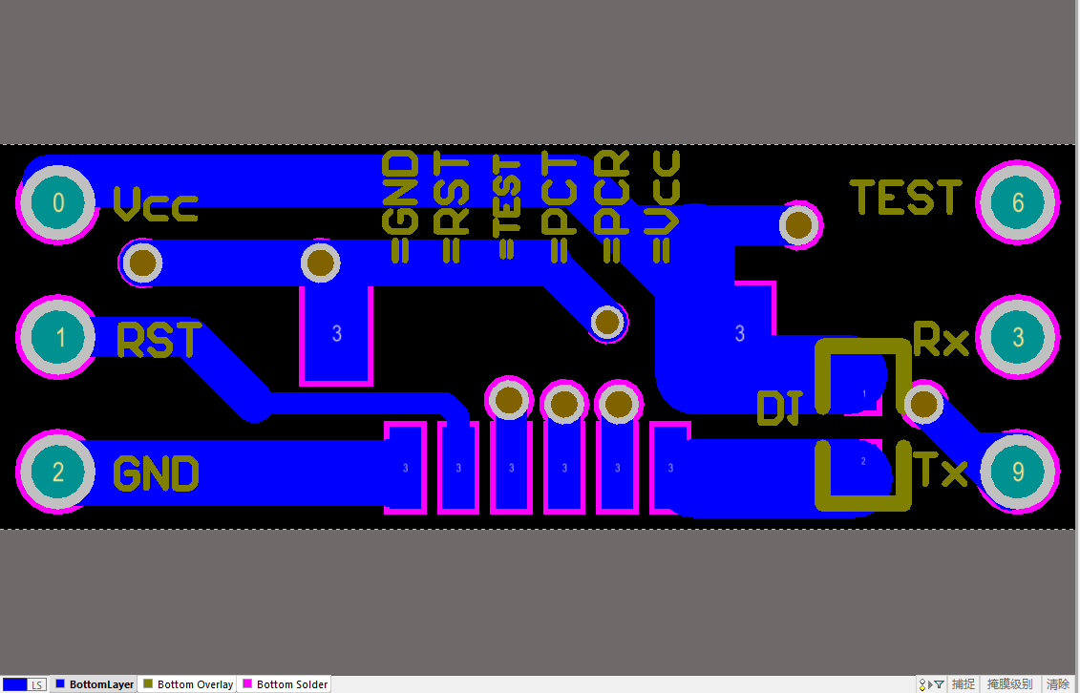The height and width of the screenshot is (693, 1080).
Task: Expand the arrow beside the filter icon
Action: tap(930, 684)
